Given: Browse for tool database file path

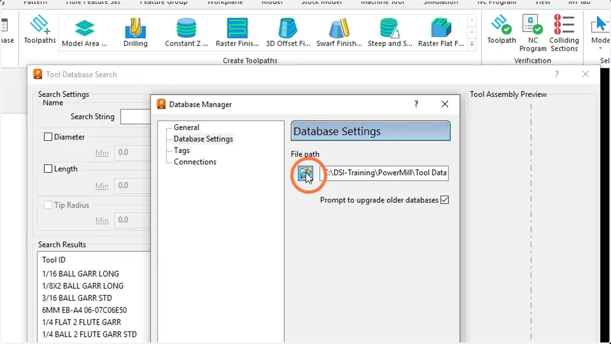Looking at the screenshot, I should click(305, 173).
